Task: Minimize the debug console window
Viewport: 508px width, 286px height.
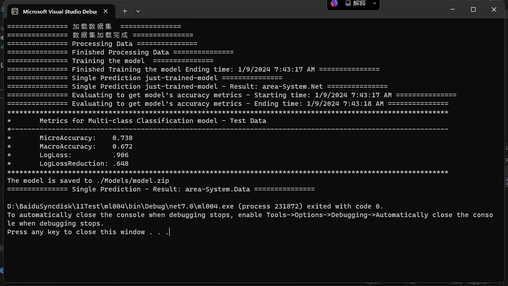Action: pyautogui.click(x=453, y=9)
